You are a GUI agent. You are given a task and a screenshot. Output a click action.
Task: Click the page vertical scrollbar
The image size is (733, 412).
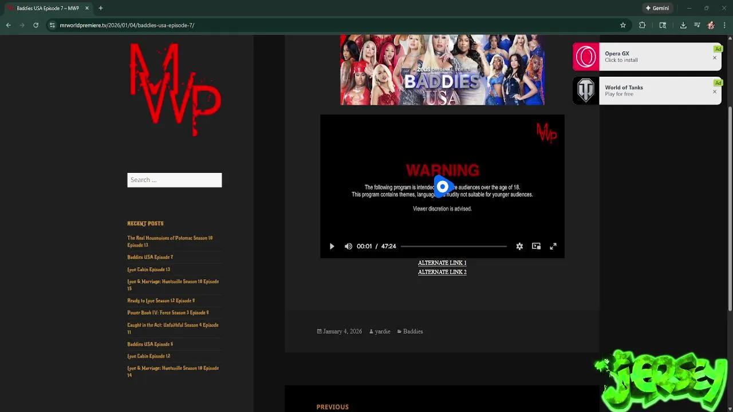730,209
